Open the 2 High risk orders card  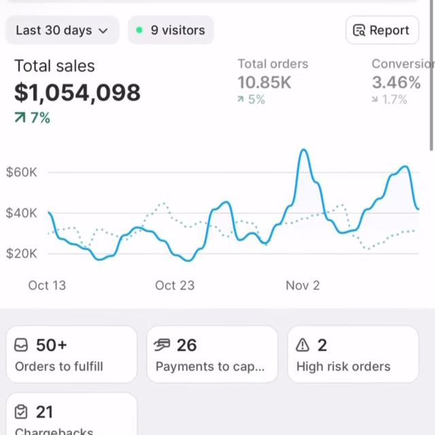pos(353,355)
